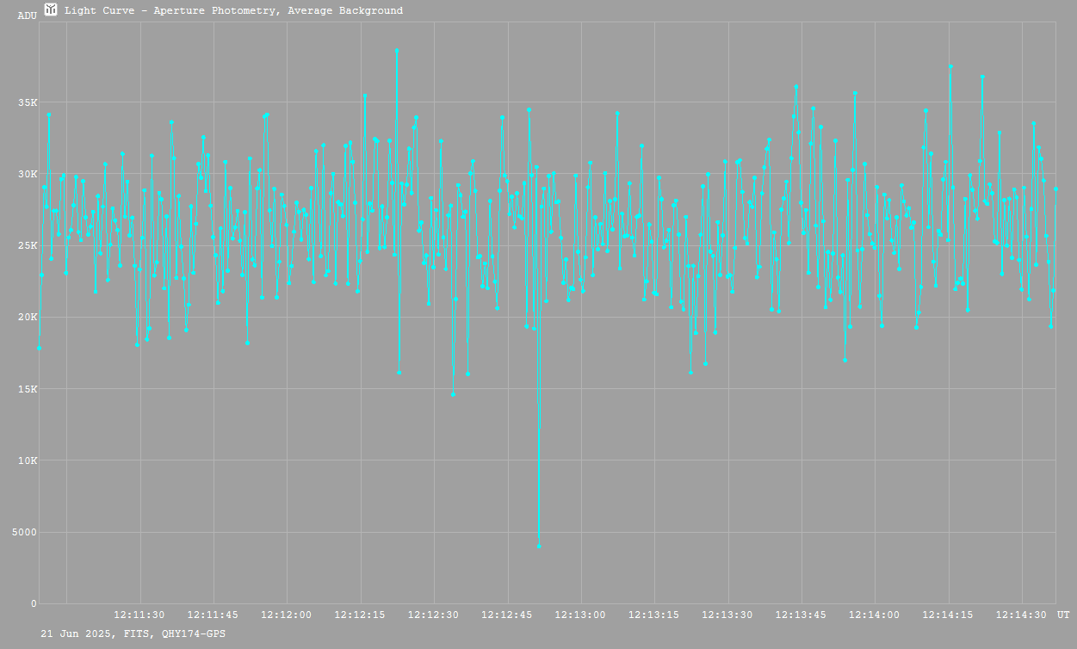This screenshot has width=1077, height=649.
Task: Click the 12:13:00 time axis label
Action: 580,615
